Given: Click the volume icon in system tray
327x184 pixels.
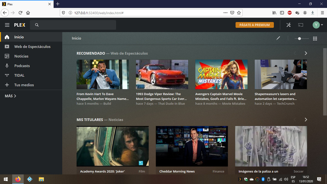Looking at the screenshot, I should (x=286, y=179).
